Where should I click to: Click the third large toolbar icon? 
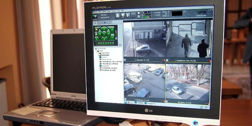(x=128, y=15)
